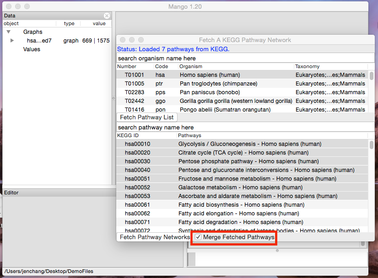Click the /Users/jenchang/Desktop/DemoFiles path in status bar

point(49,271)
